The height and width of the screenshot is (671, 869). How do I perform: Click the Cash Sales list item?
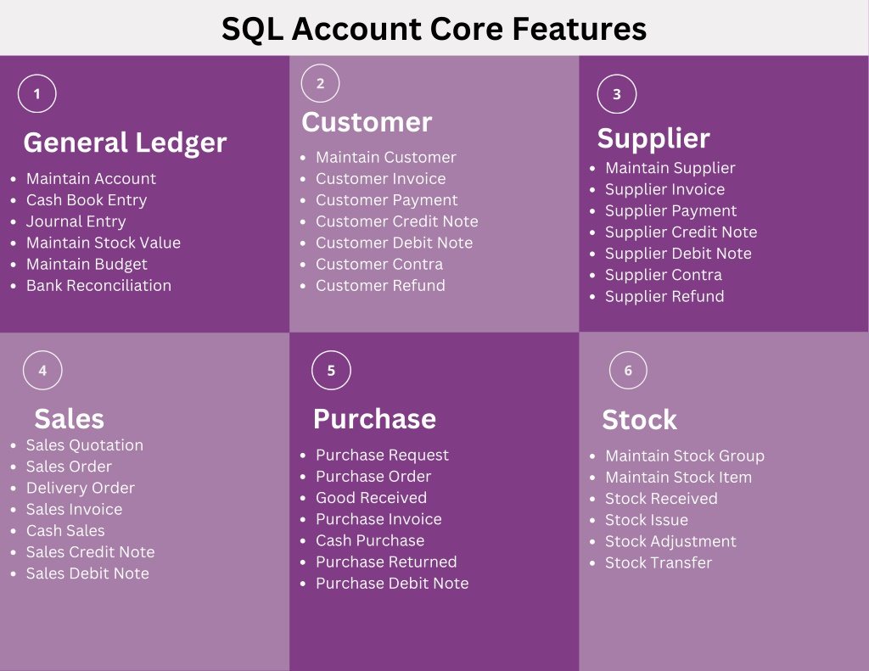pos(65,531)
